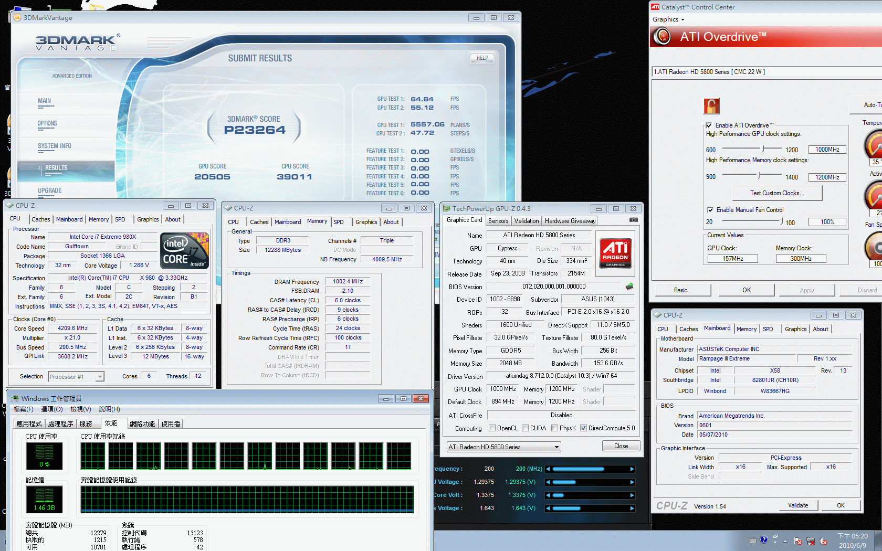Click the network connection tray icon
882x551 pixels.
(x=811, y=541)
